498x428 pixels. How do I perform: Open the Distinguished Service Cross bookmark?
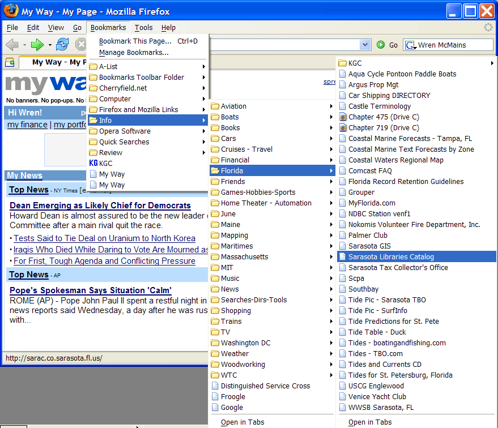[x=272, y=386]
